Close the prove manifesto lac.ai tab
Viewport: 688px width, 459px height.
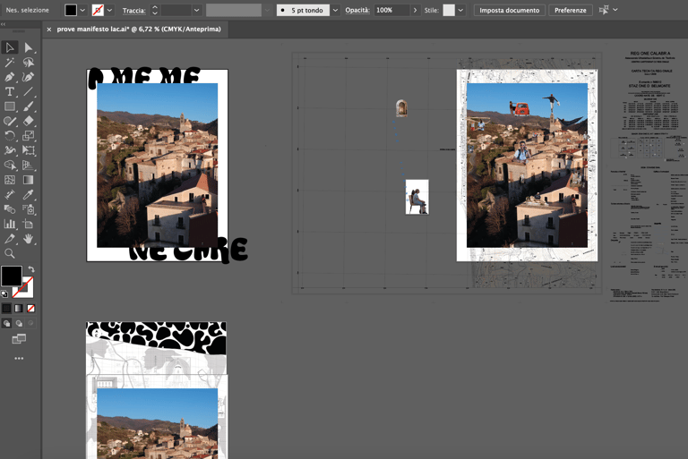coord(48,30)
